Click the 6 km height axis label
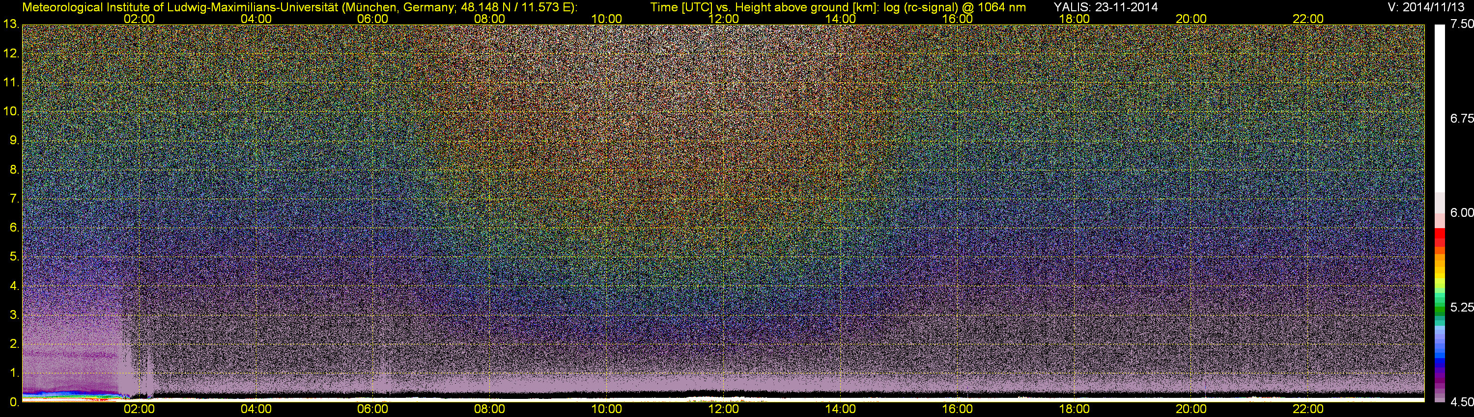Image resolution: width=1474 pixels, height=417 pixels. click(x=14, y=228)
